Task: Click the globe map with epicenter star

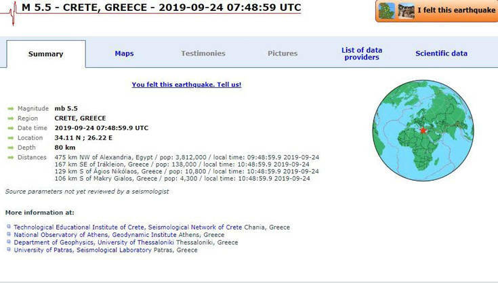Action: point(423,131)
